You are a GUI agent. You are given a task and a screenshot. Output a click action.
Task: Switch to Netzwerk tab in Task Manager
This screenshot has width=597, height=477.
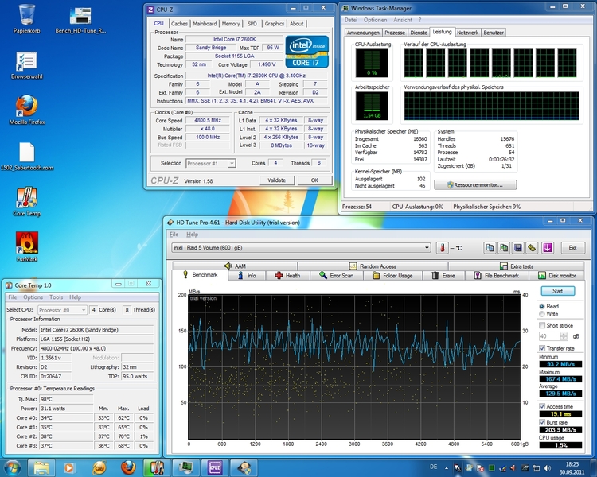click(467, 33)
